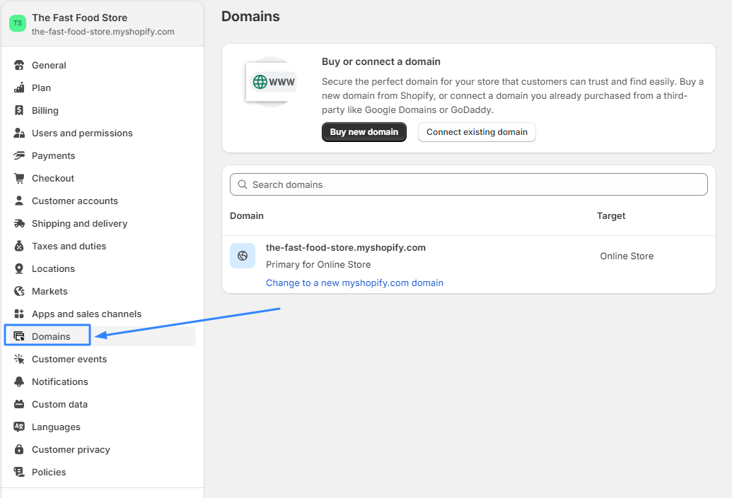Image resolution: width=732 pixels, height=498 pixels.
Task: Click the search magnifier icon
Action: (243, 184)
